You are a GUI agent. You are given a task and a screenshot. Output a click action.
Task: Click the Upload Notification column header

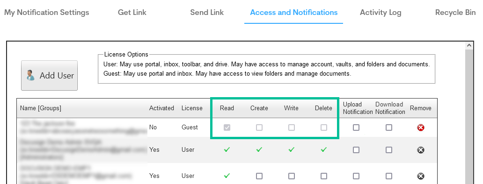click(x=358, y=108)
